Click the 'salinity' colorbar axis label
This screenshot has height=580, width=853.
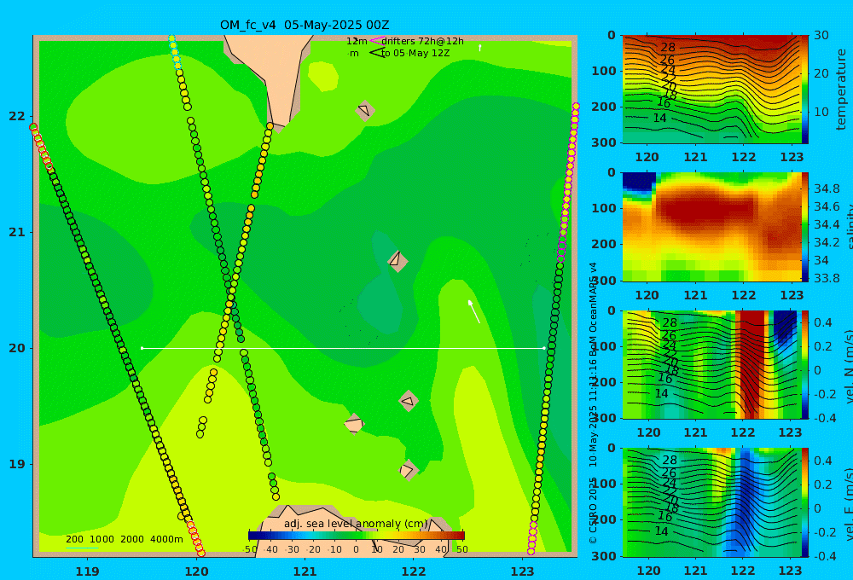tap(850, 227)
